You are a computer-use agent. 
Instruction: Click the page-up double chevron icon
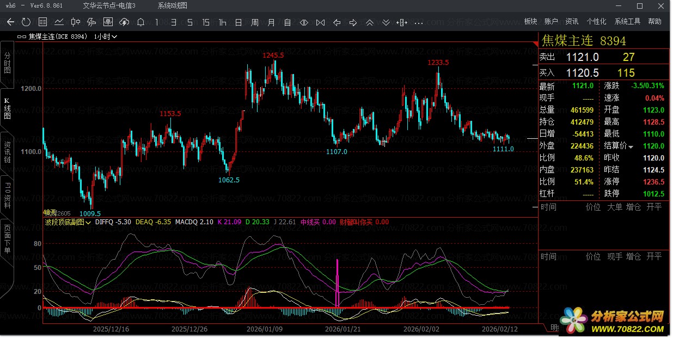point(370,22)
